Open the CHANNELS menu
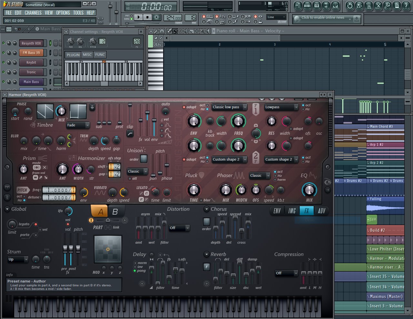This screenshot has height=319, width=413. click(33, 13)
